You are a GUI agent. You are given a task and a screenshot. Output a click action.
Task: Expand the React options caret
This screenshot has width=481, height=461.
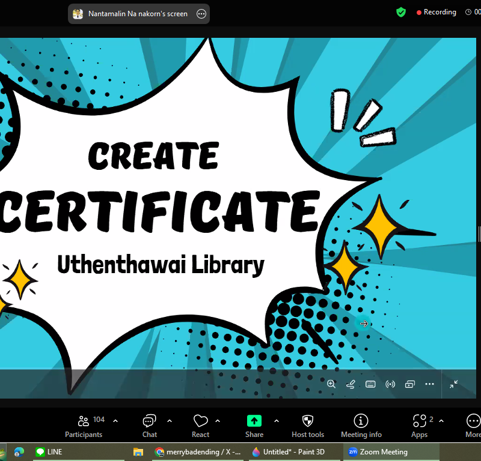coord(218,421)
